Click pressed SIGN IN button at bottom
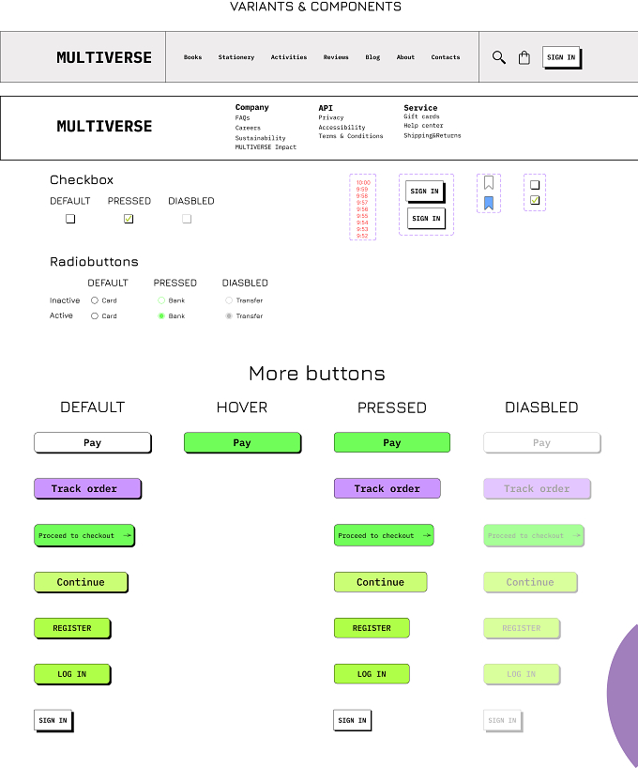Viewport: 638px width, 768px height. pyautogui.click(x=353, y=720)
